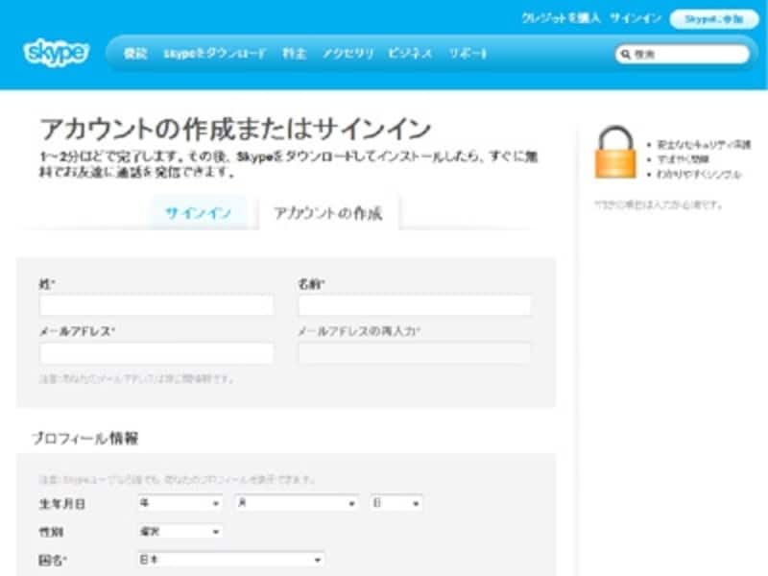
Task: Click the 生年月日 label
Action: [x=62, y=503]
